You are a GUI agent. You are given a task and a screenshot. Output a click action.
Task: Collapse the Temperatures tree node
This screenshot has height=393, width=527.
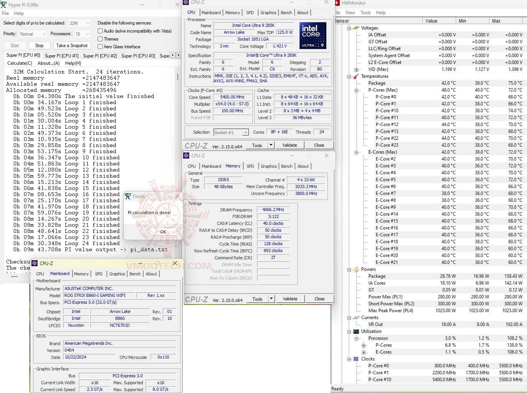click(349, 77)
